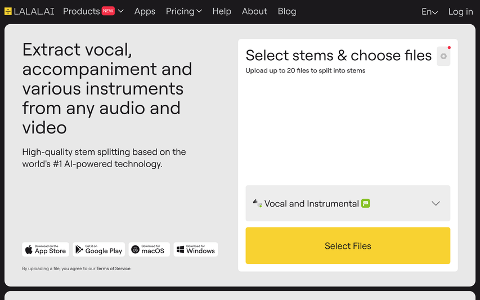Click the green icon beside Vocal and Instrumental
Screen dimensions: 480x300
tap(366, 204)
